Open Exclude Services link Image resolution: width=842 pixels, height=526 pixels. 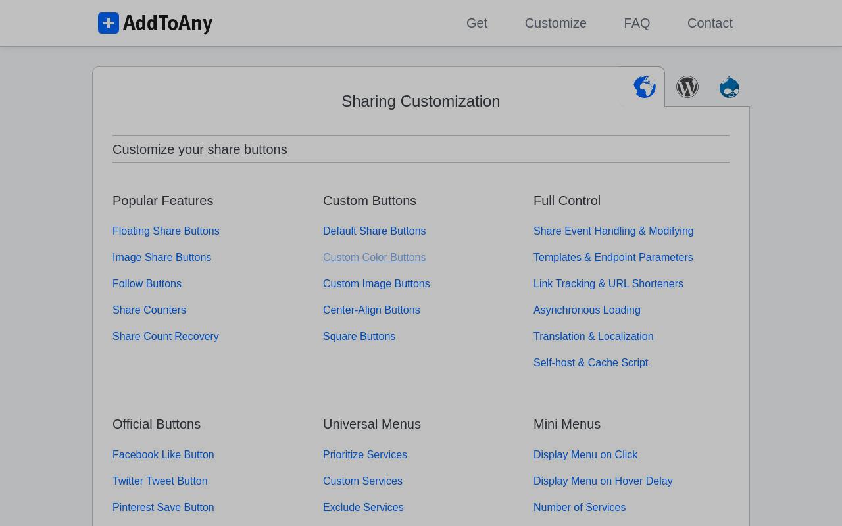[x=363, y=507]
